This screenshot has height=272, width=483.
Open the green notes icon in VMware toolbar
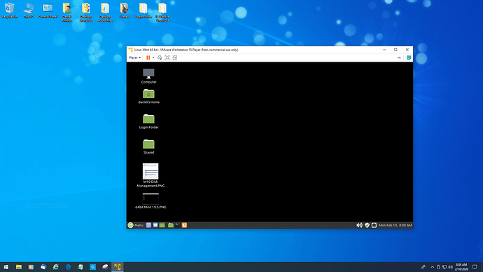(409, 57)
